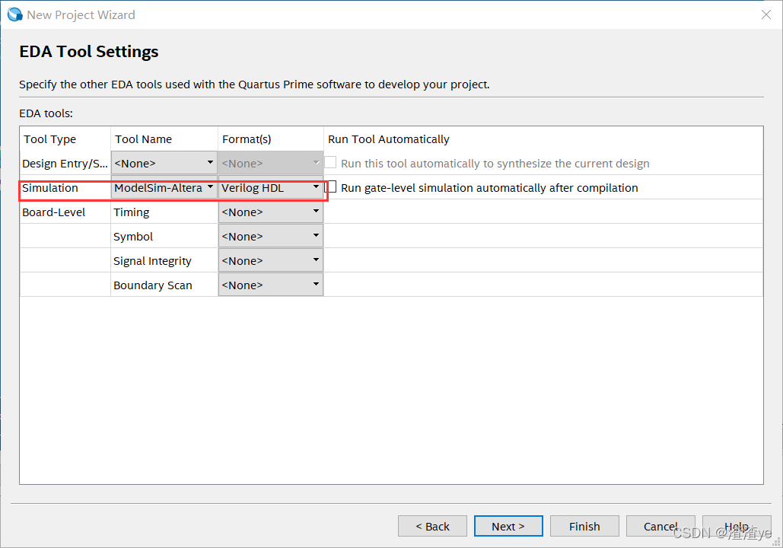Viewport: 783px width, 548px height.
Task: Open Help for the wizard
Action: tap(737, 526)
